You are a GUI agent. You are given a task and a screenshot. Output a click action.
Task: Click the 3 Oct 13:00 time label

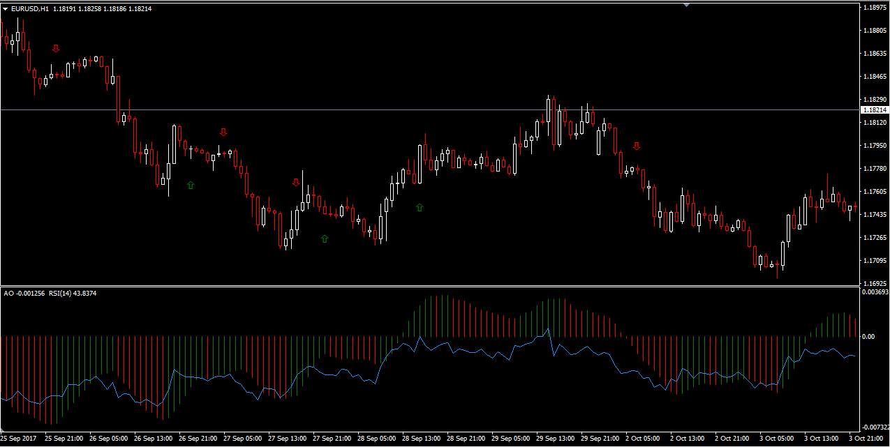point(821,439)
